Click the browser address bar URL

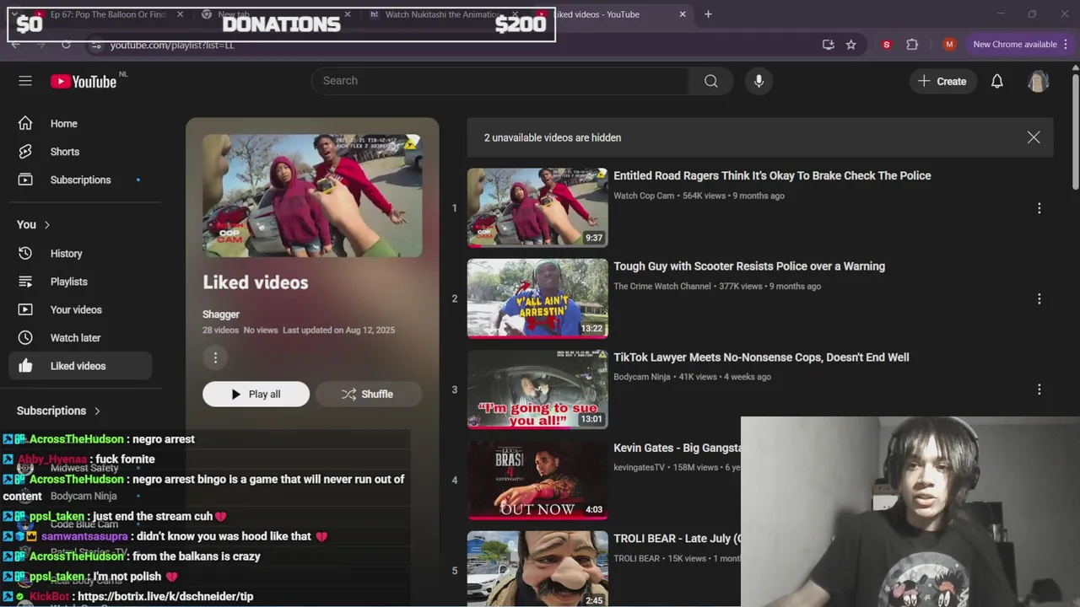[x=172, y=45]
